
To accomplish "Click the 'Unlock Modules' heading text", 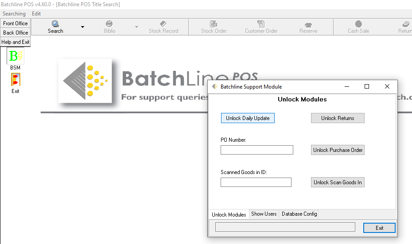I will coord(302,99).
